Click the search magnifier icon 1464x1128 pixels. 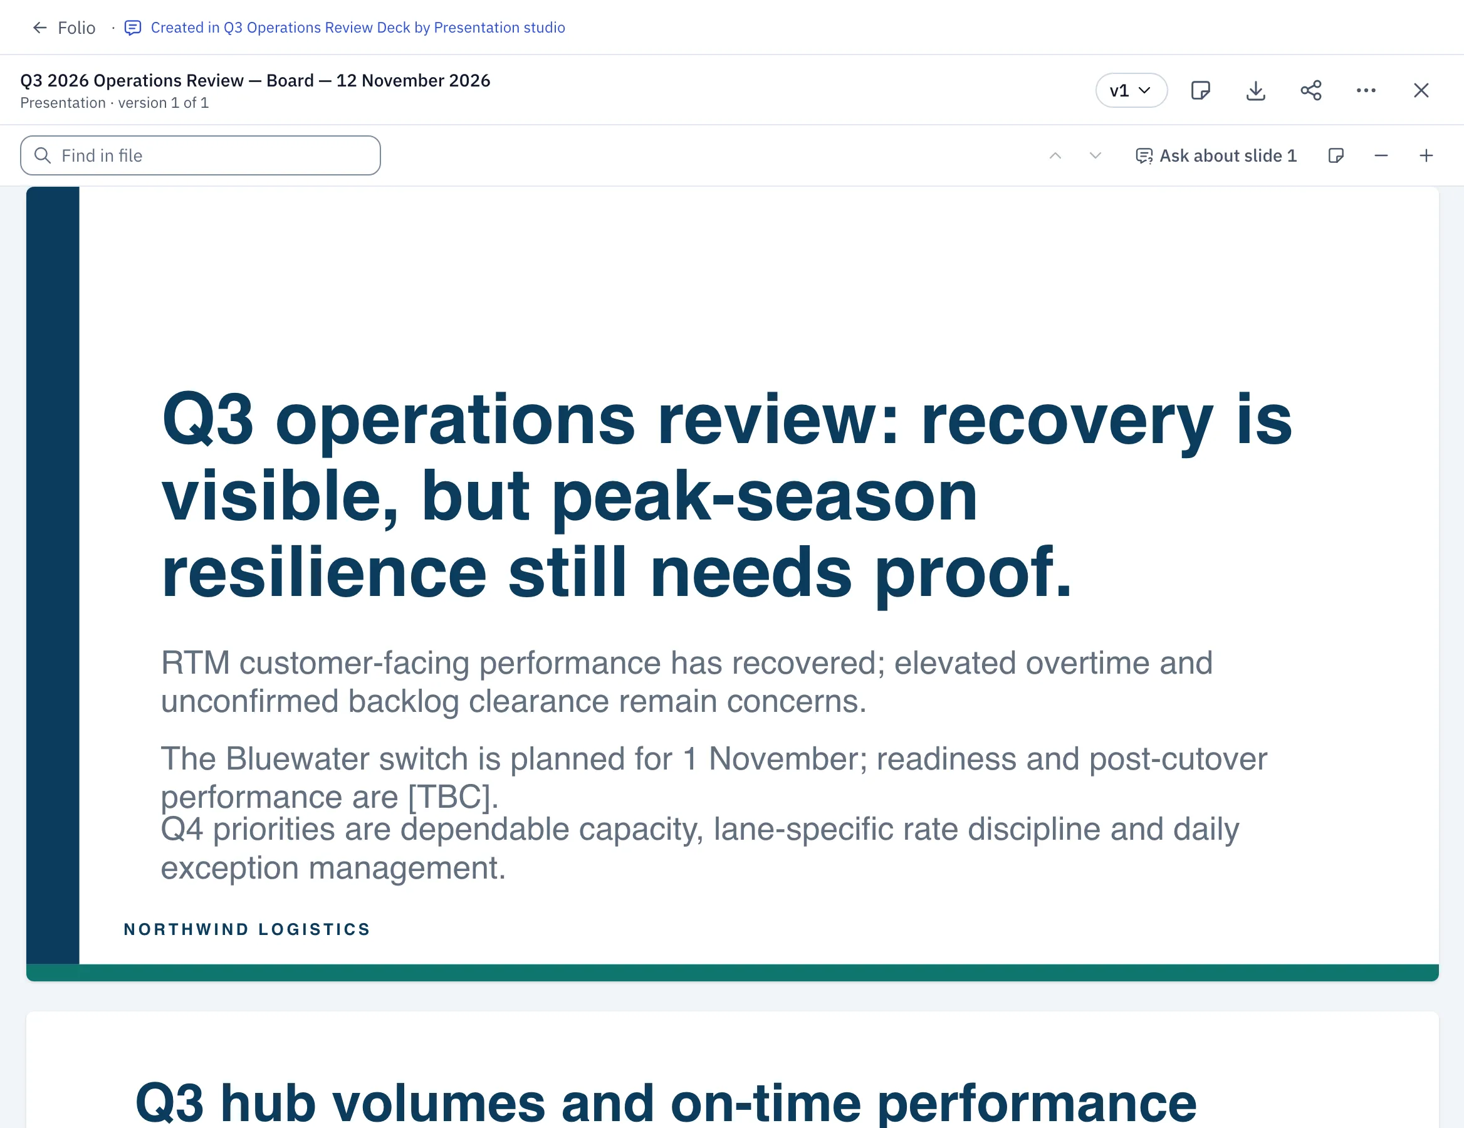[x=43, y=155]
